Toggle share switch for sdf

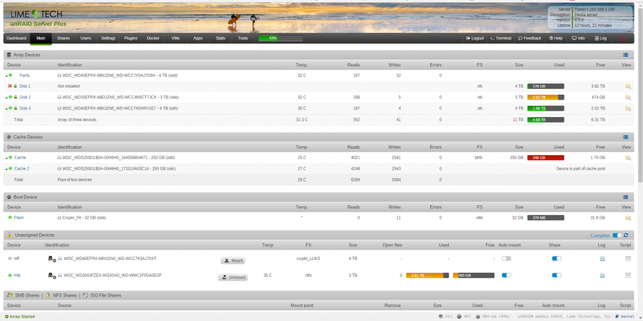(556, 259)
